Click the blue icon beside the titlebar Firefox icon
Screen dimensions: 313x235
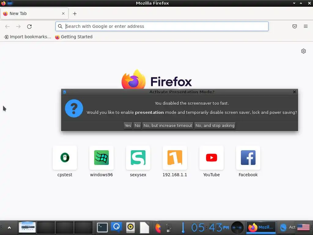[10, 3]
